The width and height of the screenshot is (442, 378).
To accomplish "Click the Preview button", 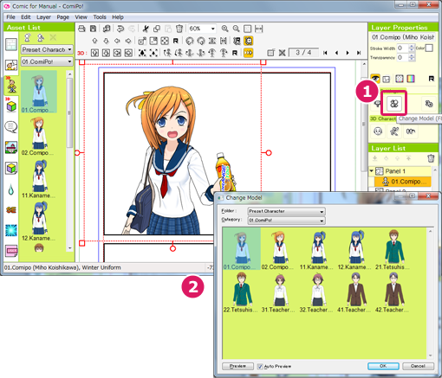I will [x=237, y=366].
